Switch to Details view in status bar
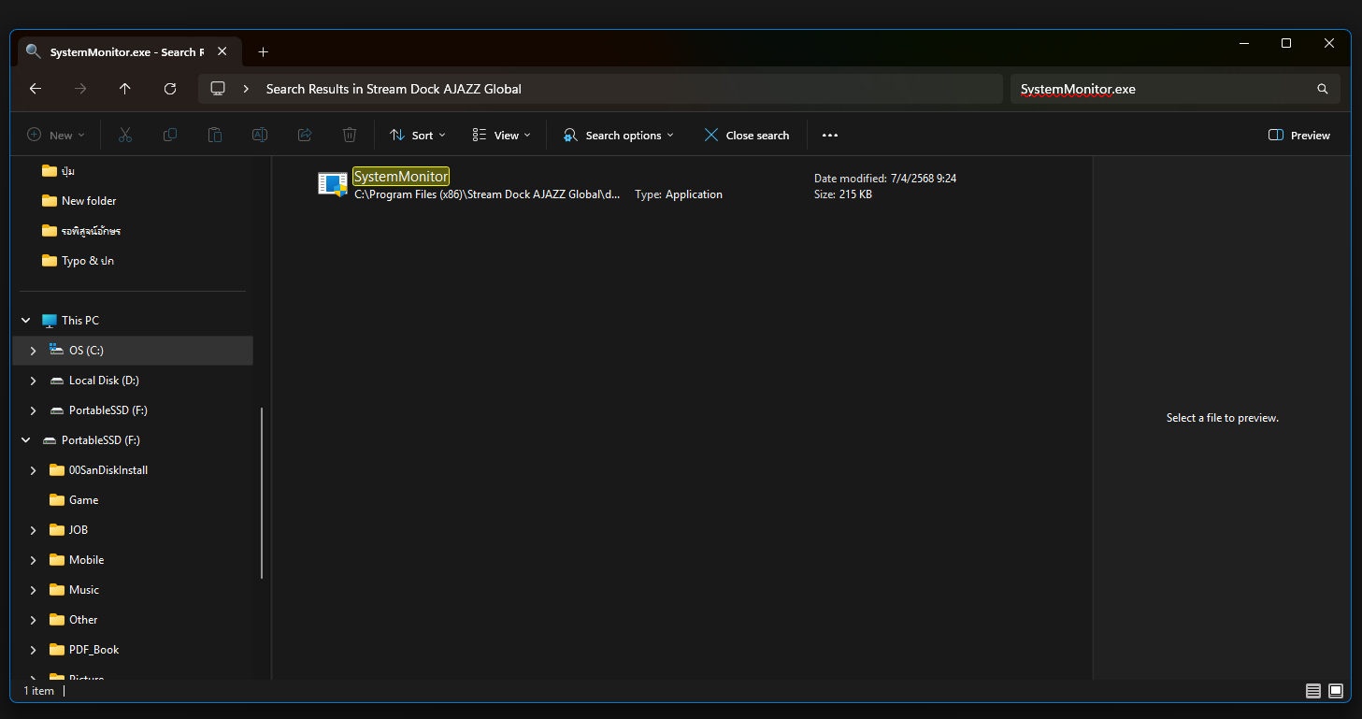This screenshot has width=1362, height=719. pyautogui.click(x=1313, y=691)
